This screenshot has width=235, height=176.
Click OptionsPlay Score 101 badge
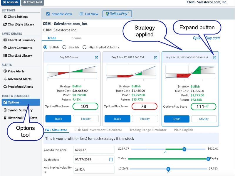(x=85, y=106)
